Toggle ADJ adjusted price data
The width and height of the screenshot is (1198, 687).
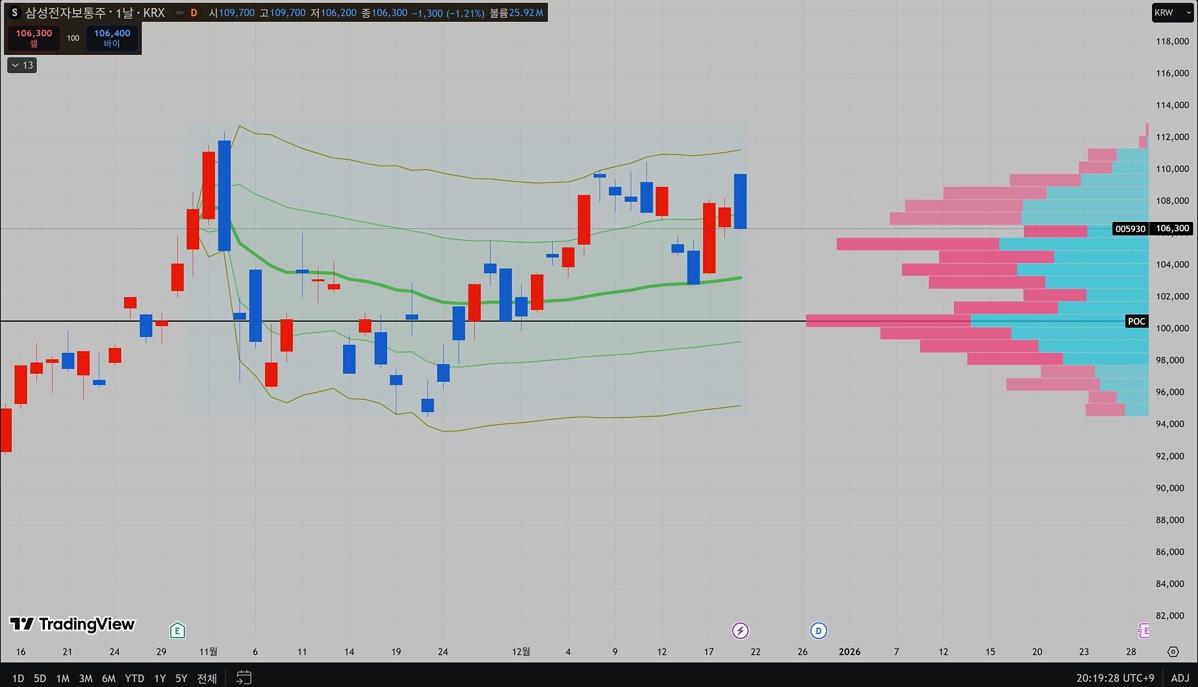tap(1179, 678)
